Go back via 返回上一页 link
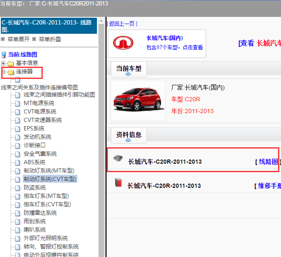281x257 pixels. pyautogui.click(x=122, y=24)
